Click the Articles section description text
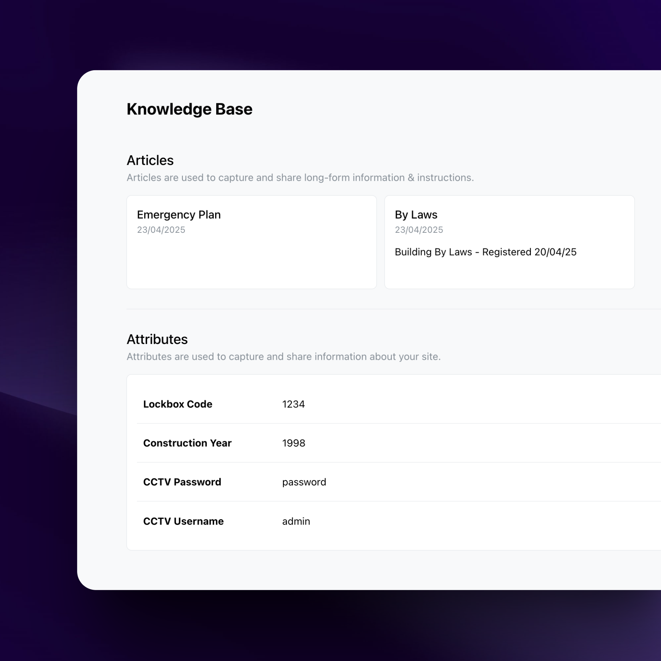Image resolution: width=661 pixels, height=661 pixels. [300, 178]
